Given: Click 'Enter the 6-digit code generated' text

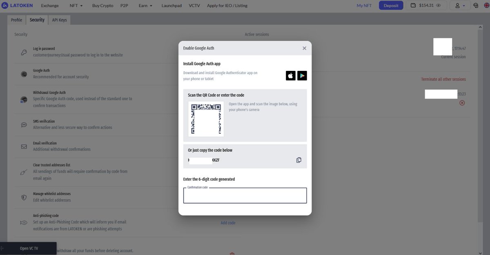Looking at the screenshot, I should [x=209, y=179].
